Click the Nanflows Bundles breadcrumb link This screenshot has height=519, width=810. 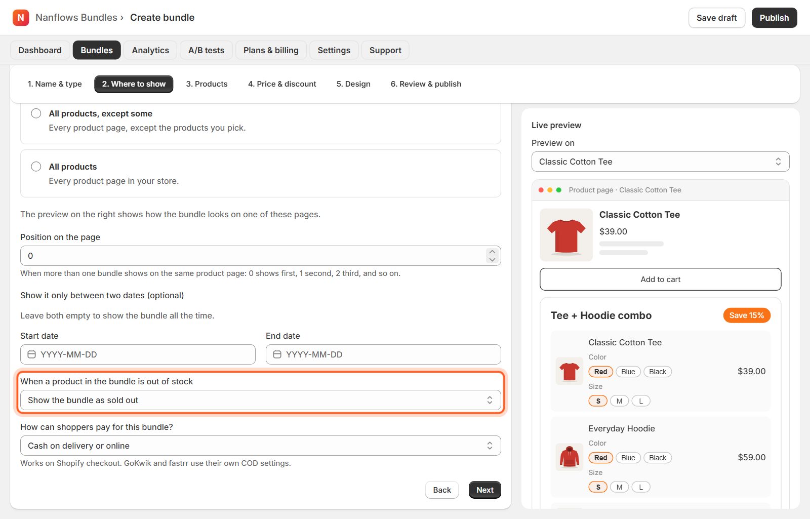(x=76, y=18)
